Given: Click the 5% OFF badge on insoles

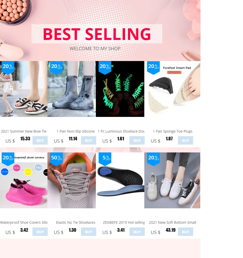Looking at the screenshot, I should (x=105, y=159).
